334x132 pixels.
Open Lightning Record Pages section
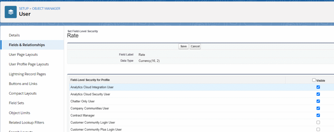27,74
